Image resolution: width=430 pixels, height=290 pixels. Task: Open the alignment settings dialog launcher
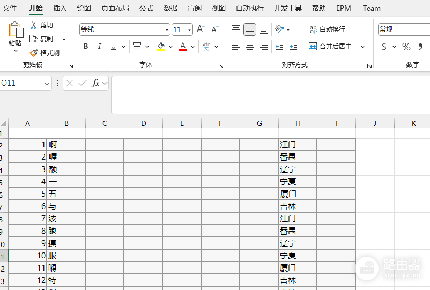[369, 66]
